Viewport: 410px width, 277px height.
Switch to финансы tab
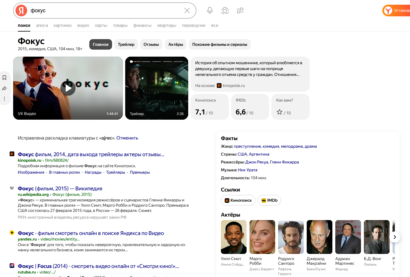coord(142,25)
